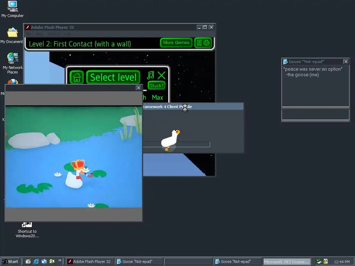The image size is (355, 266).
Task: Click the Flash Player title bar icon
Action: click(28, 27)
